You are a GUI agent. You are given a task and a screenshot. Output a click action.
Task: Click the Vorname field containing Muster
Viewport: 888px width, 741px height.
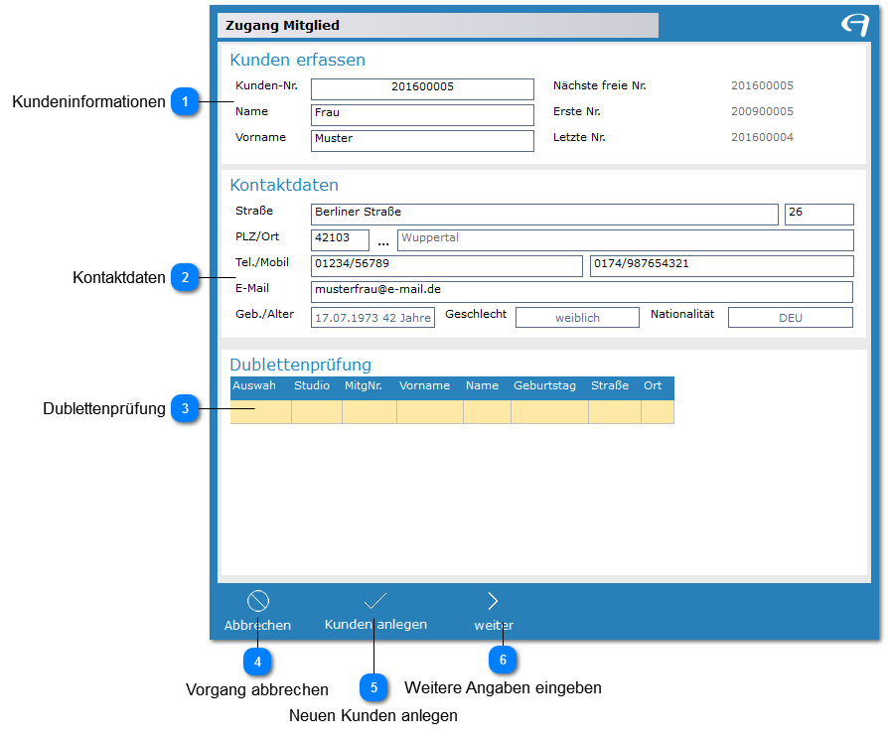click(x=422, y=140)
